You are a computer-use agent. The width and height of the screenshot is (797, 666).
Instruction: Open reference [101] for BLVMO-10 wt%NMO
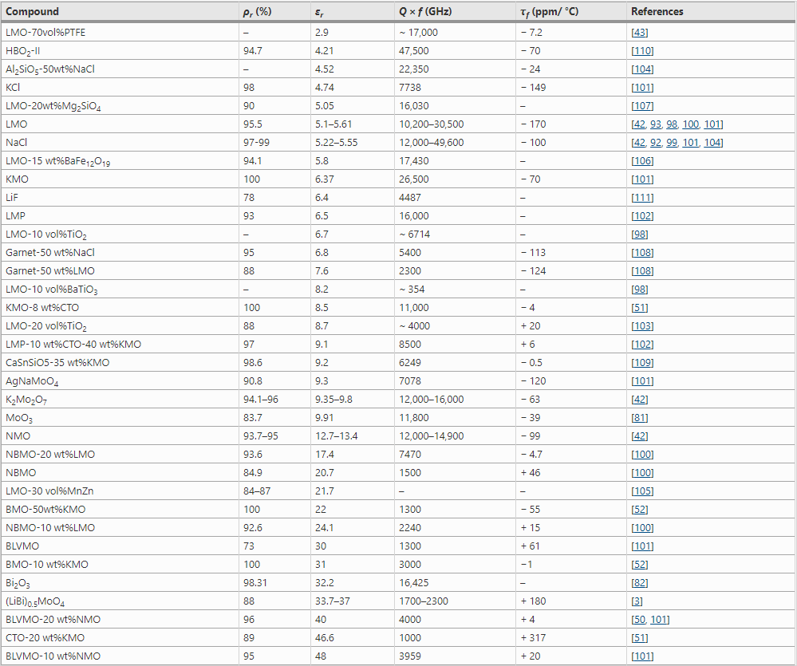(642, 656)
